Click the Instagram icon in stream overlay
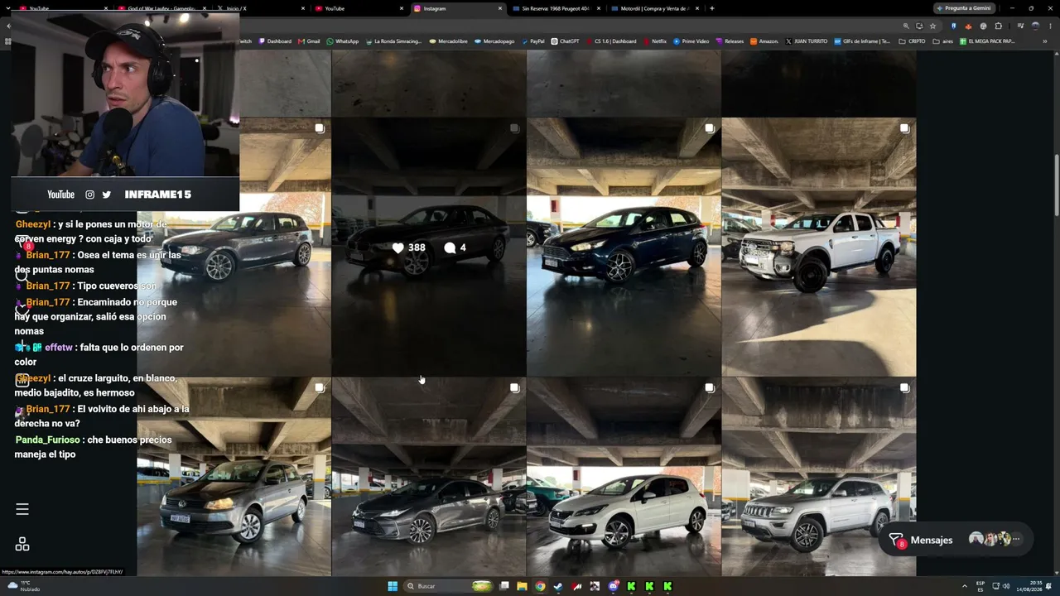 click(89, 195)
